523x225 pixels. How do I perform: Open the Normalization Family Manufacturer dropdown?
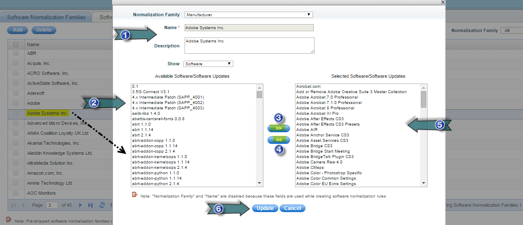(x=248, y=15)
